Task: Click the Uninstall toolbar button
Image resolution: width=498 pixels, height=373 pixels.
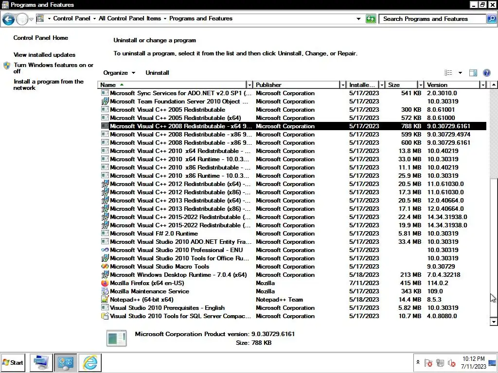Action: pos(157,73)
